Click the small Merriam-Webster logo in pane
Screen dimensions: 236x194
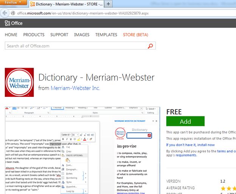(120, 133)
